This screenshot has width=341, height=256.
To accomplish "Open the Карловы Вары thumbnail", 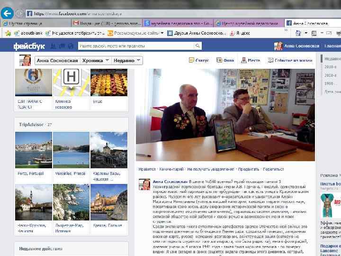I will (x=109, y=150).
